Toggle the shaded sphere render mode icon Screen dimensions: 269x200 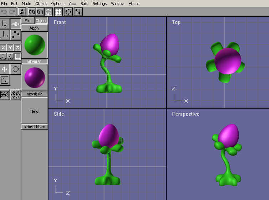(x=48, y=12)
